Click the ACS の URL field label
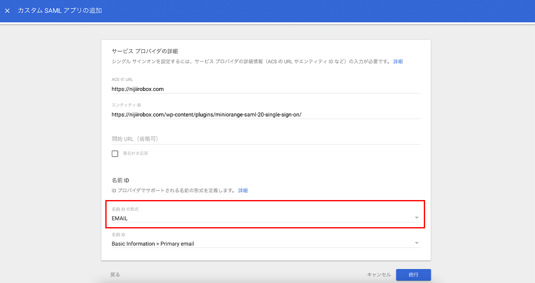The width and height of the screenshot is (535, 283). 122,80
